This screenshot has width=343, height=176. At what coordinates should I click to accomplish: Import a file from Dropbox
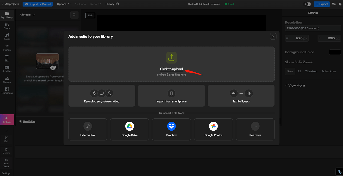tap(171, 129)
